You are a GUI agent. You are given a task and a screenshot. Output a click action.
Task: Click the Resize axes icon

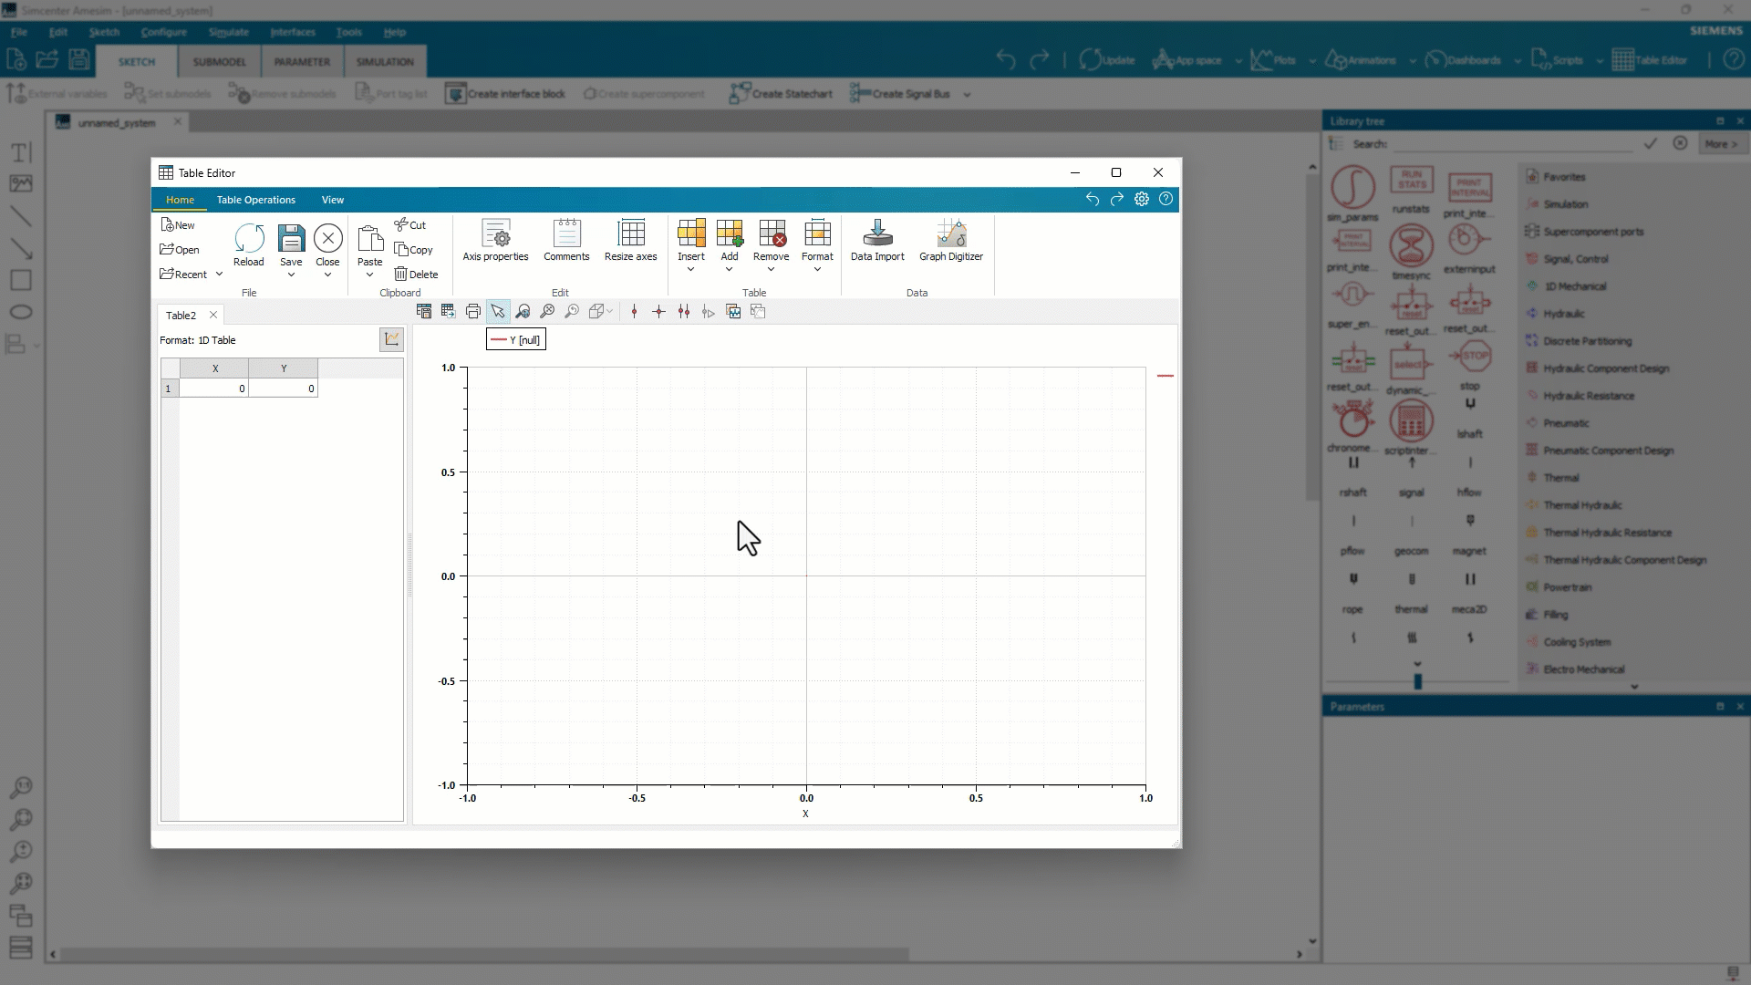pos(630,241)
